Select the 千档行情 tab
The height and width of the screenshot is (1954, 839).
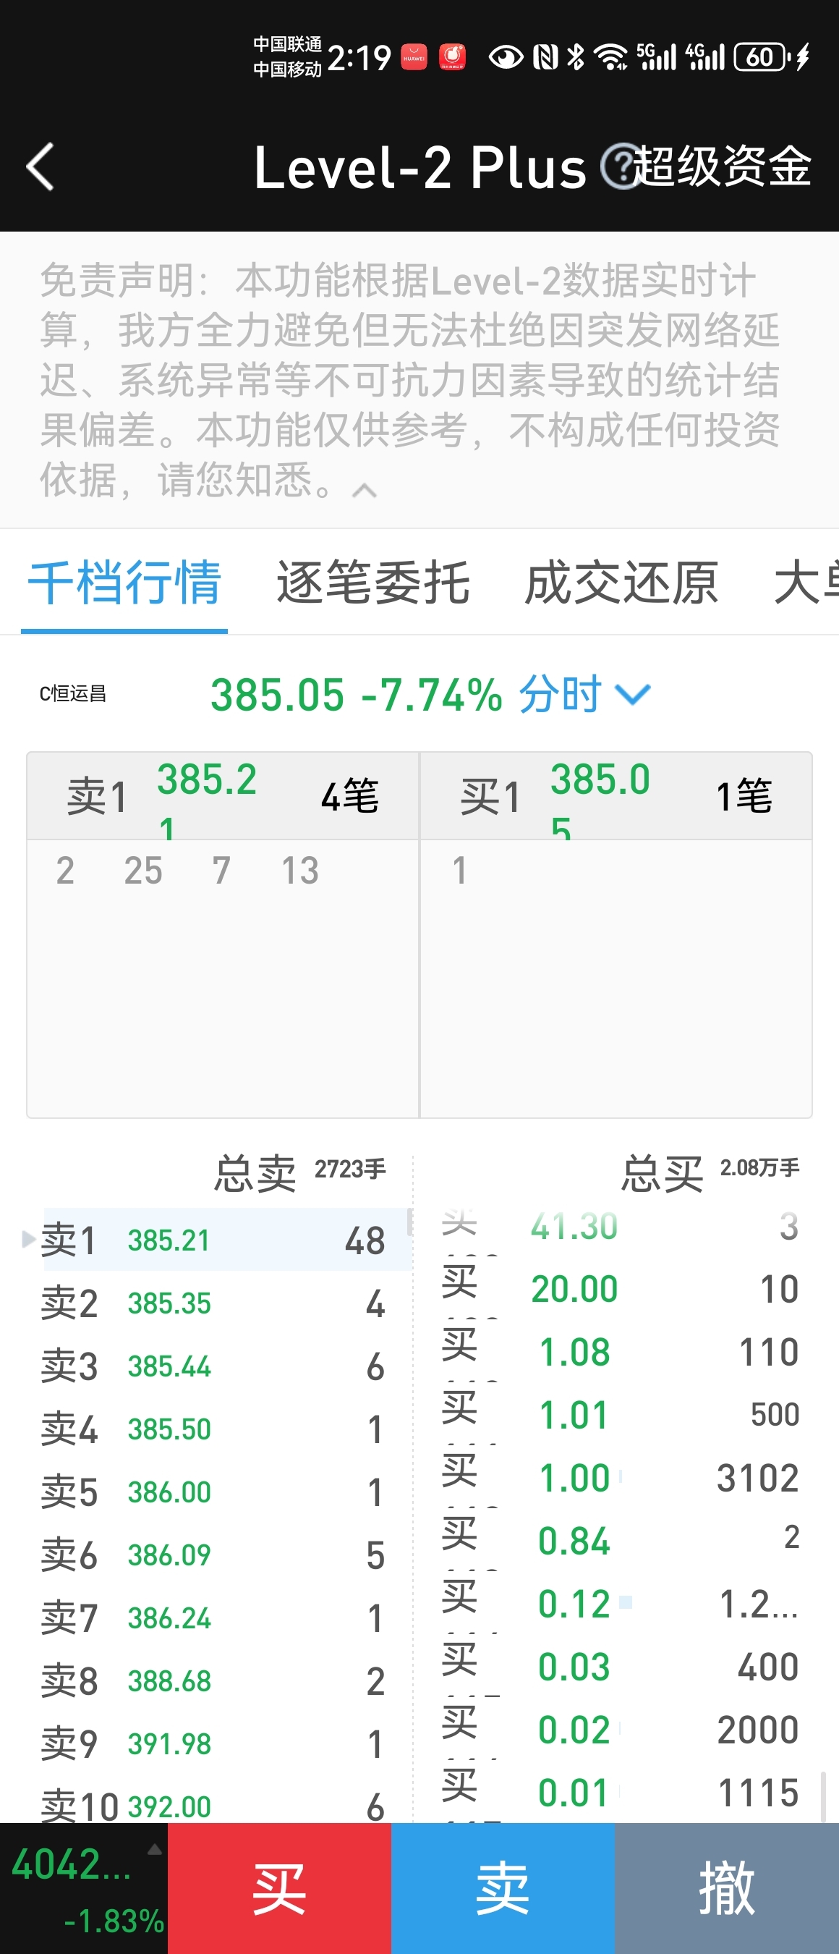pos(124,583)
